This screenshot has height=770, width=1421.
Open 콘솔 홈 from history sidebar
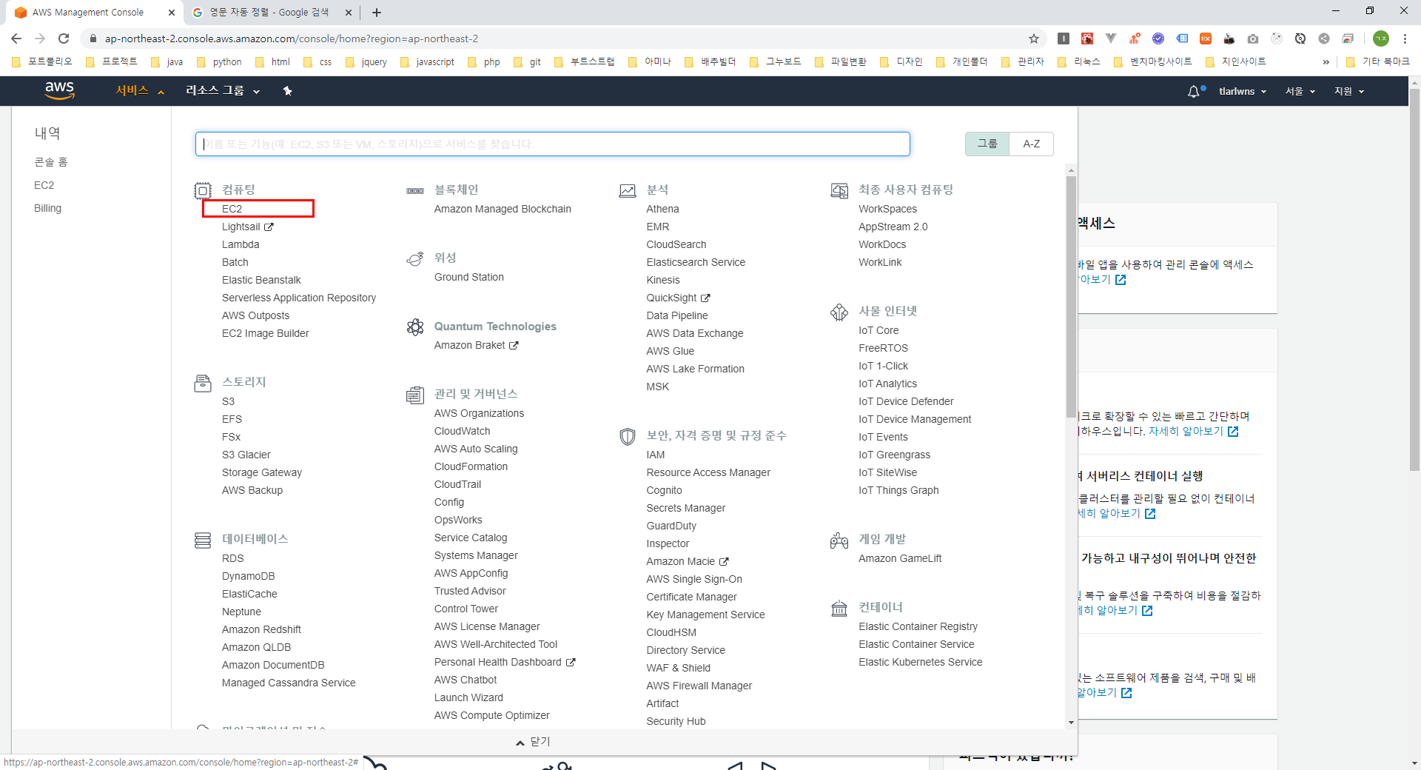coord(51,162)
